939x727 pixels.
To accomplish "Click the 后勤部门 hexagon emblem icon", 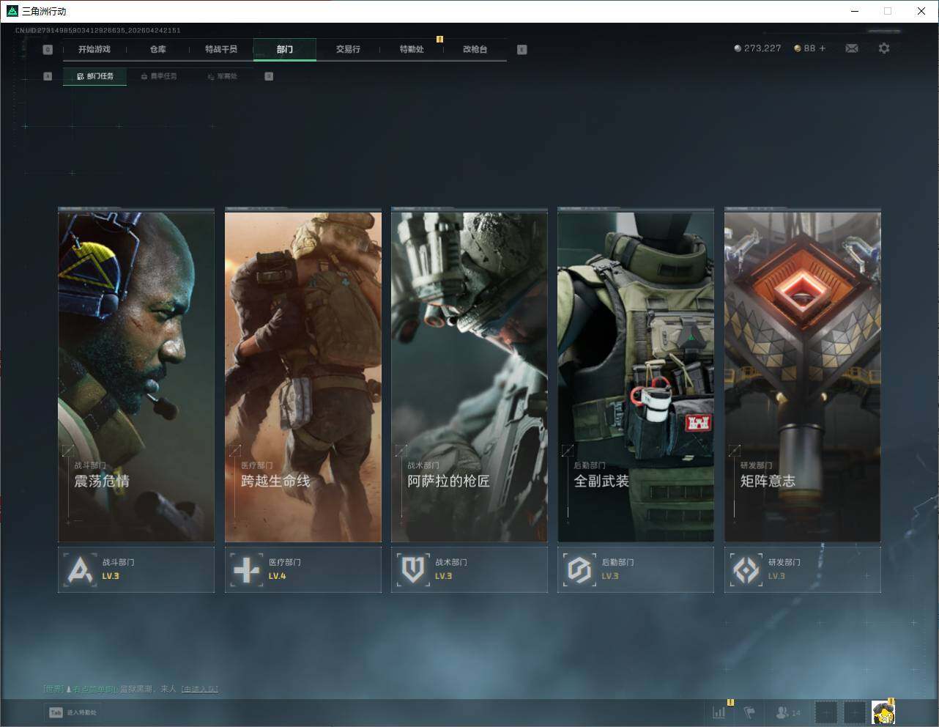I will point(579,569).
